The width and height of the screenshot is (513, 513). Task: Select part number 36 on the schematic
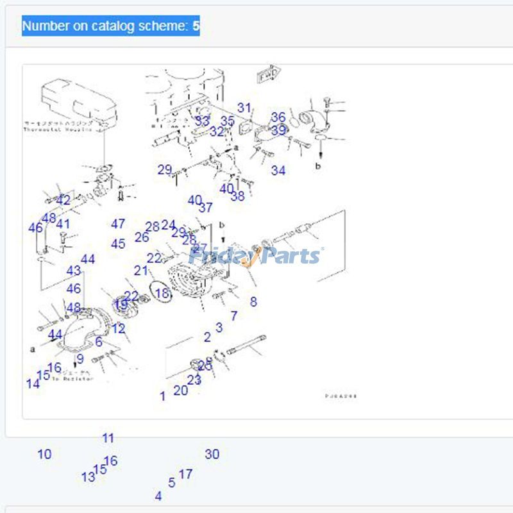pos(278,117)
